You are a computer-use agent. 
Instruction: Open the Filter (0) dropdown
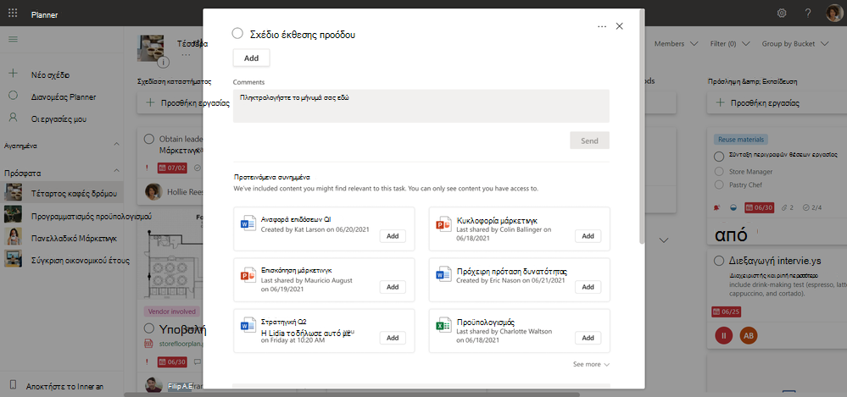coord(730,44)
